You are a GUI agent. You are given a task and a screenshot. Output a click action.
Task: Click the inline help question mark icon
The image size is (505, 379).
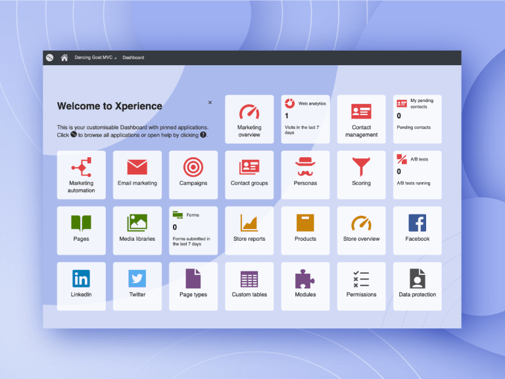point(203,135)
